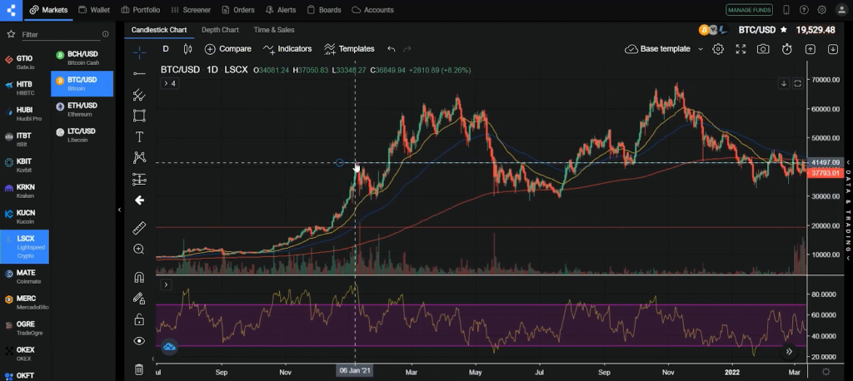Open the D timeframe interval selector
This screenshot has width=853, height=381.
[165, 49]
